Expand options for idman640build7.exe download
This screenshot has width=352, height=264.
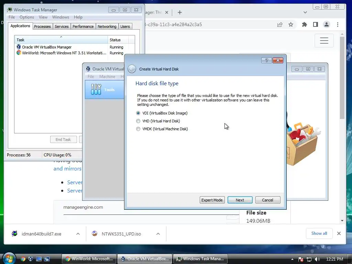pos(78,234)
